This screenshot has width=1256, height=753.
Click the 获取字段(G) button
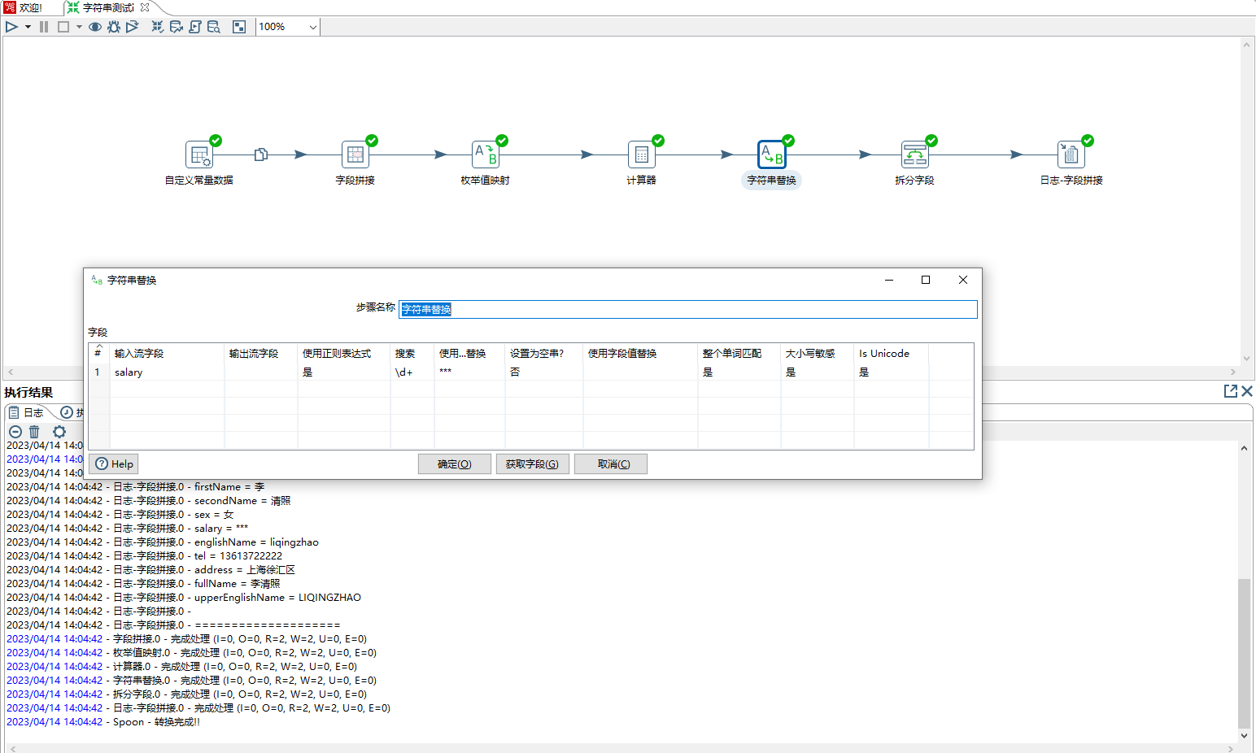532,464
